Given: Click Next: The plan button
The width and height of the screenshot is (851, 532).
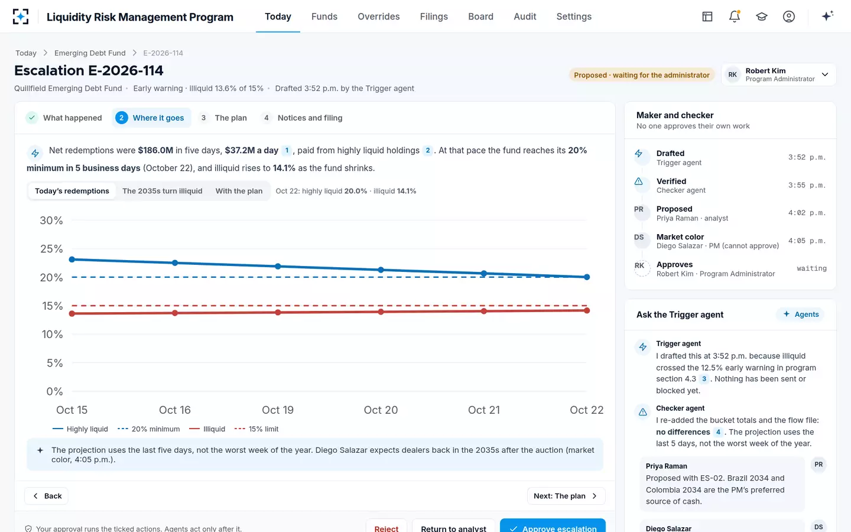Looking at the screenshot, I should (566, 496).
